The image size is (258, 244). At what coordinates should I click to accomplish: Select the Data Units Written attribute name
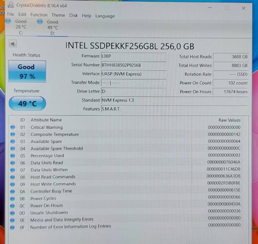point(49,170)
